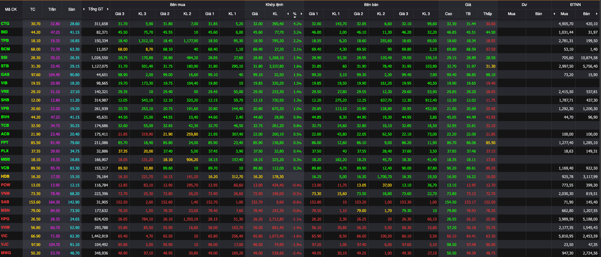This screenshot has height=257, width=601.
Task: Click the right arrow after the % column
Action: (301, 14)
